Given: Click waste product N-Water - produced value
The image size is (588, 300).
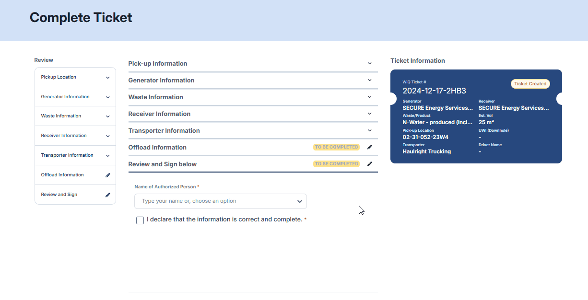Looking at the screenshot, I should click(x=437, y=122).
